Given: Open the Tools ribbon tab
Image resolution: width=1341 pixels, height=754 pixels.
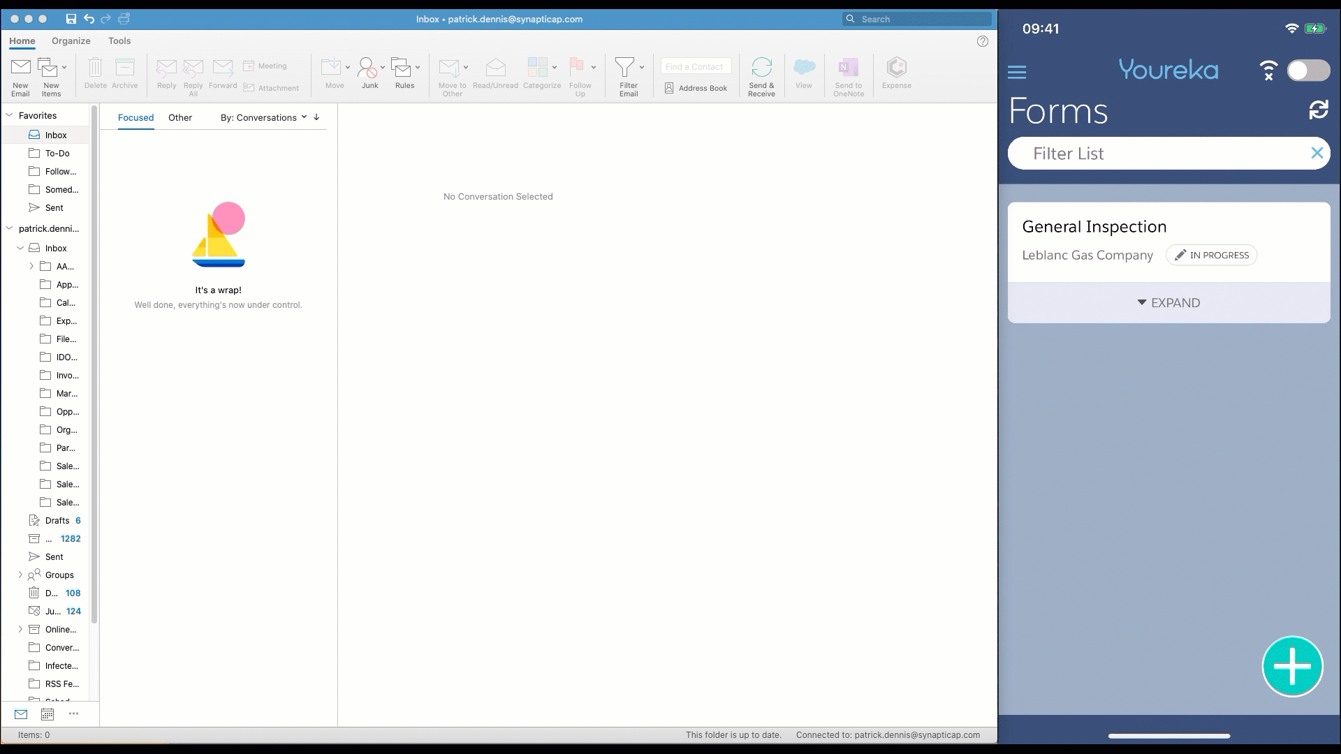Looking at the screenshot, I should point(119,41).
